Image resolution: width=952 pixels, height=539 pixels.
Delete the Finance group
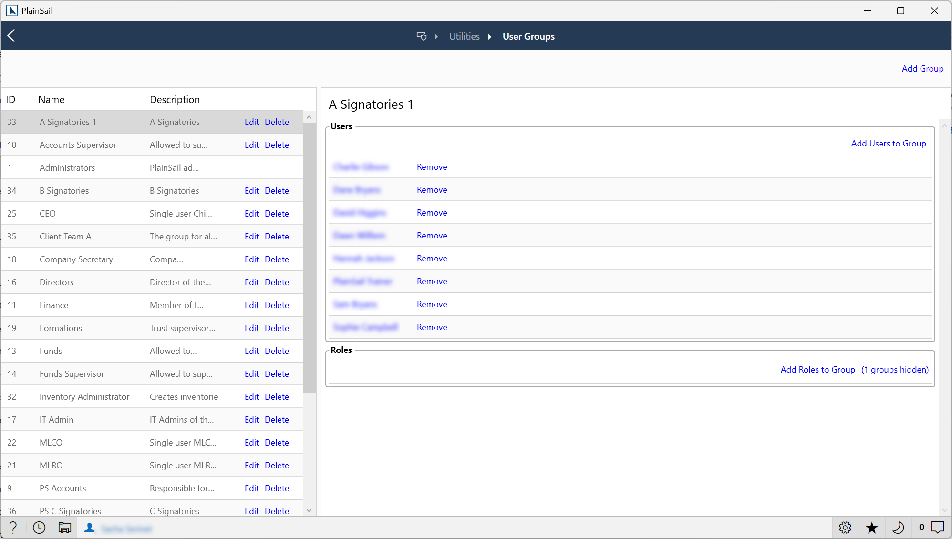pyautogui.click(x=277, y=305)
